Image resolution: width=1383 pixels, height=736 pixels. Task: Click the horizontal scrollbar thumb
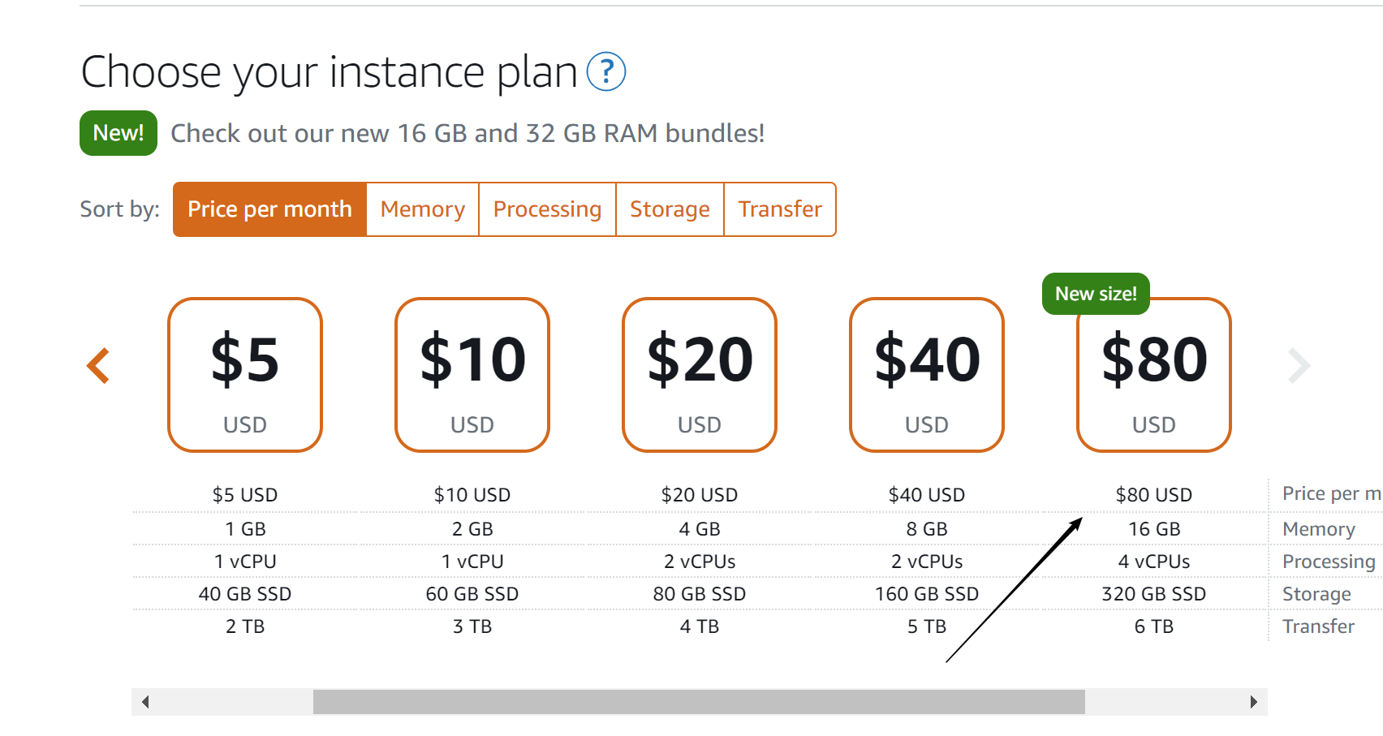tap(699, 702)
